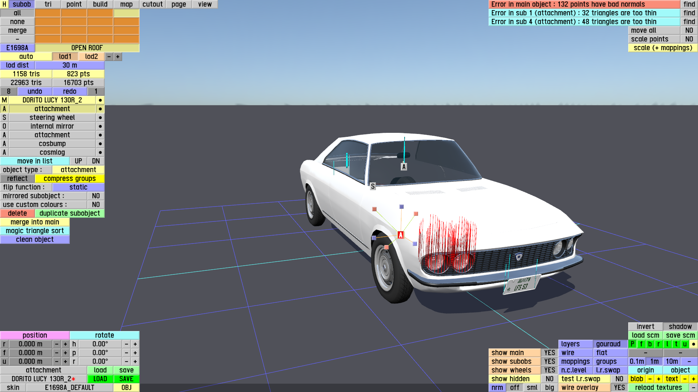Change flip function static selector
Image resolution: width=698 pixels, height=392 pixels.
click(x=78, y=187)
